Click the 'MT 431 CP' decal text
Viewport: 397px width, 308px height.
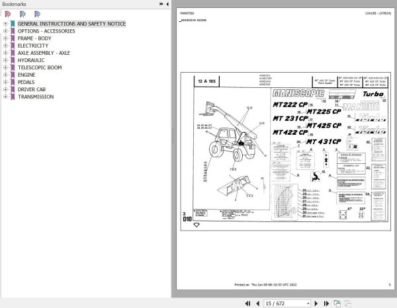(x=324, y=141)
